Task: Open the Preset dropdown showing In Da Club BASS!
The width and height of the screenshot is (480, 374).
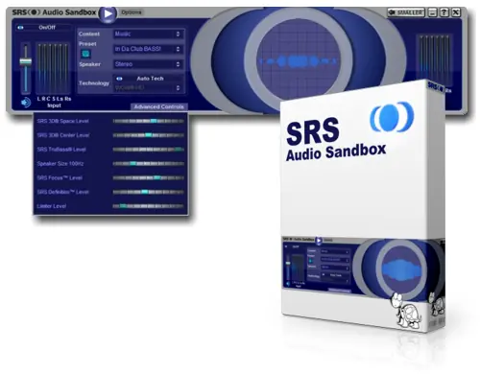Action: click(x=149, y=49)
